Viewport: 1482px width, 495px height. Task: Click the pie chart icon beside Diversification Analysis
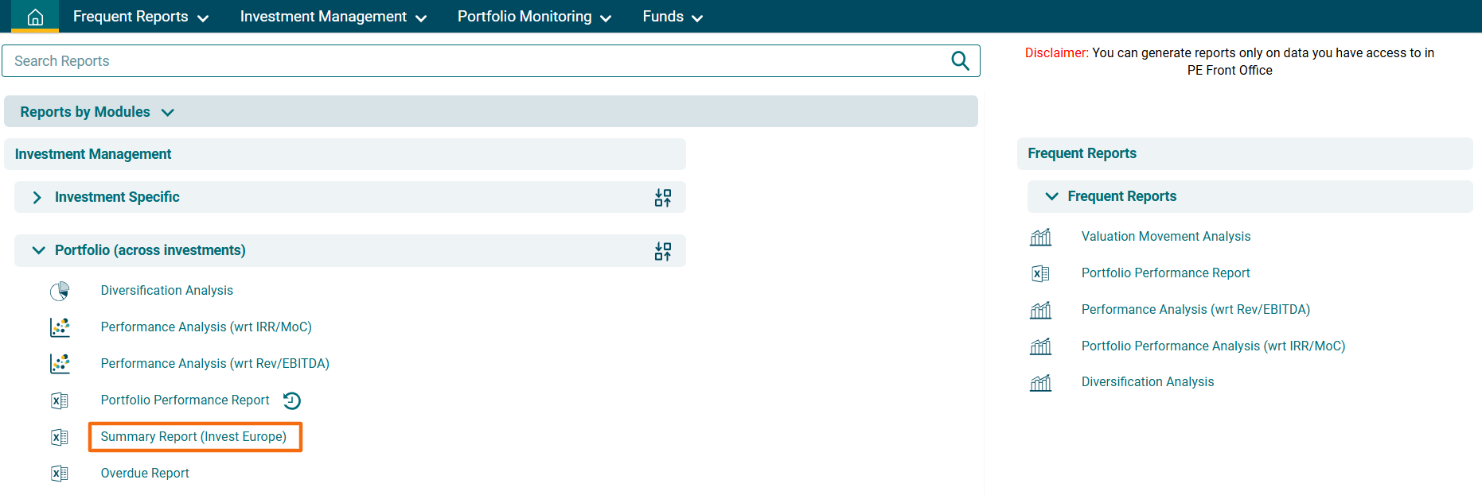point(60,292)
